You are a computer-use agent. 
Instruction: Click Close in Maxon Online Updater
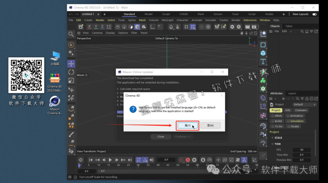point(161,136)
